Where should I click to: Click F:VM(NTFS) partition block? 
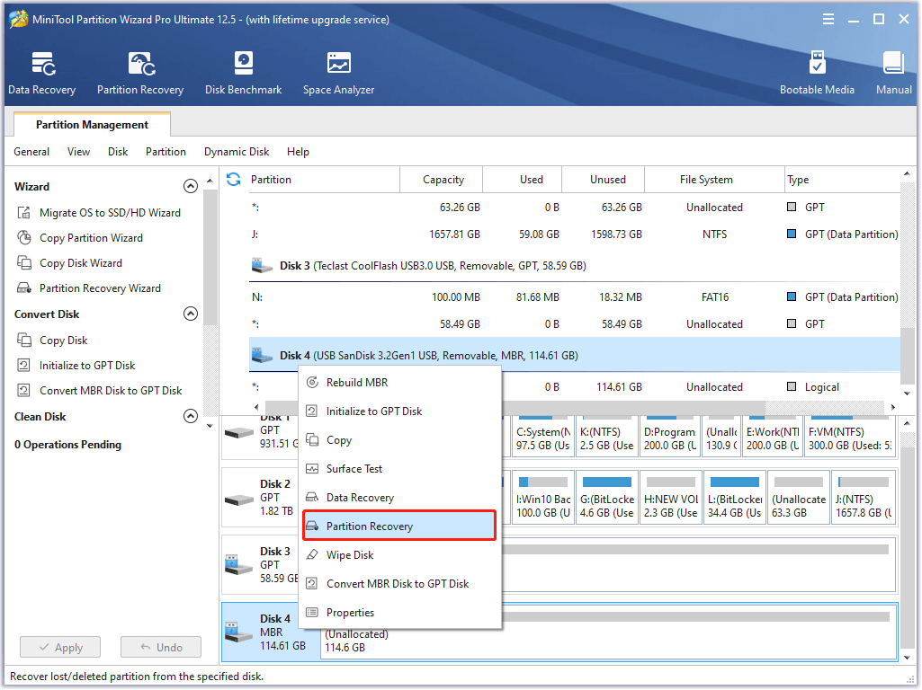[850, 438]
